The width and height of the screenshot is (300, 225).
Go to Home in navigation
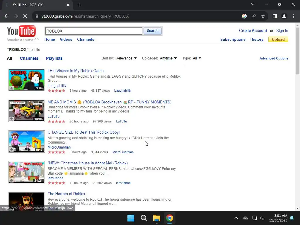tap(50, 40)
